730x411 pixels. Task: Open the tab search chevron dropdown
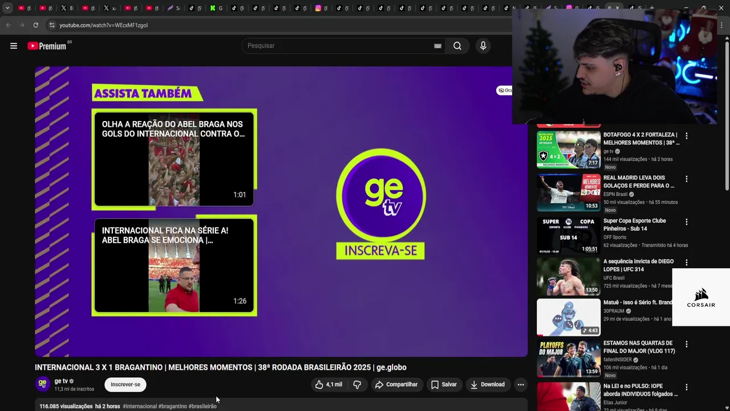[7, 8]
